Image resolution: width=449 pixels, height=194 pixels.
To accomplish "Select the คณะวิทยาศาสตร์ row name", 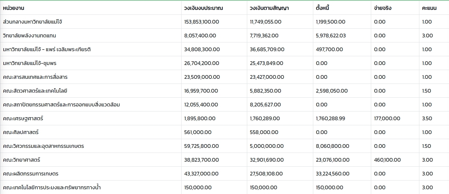I will coord(22,160).
